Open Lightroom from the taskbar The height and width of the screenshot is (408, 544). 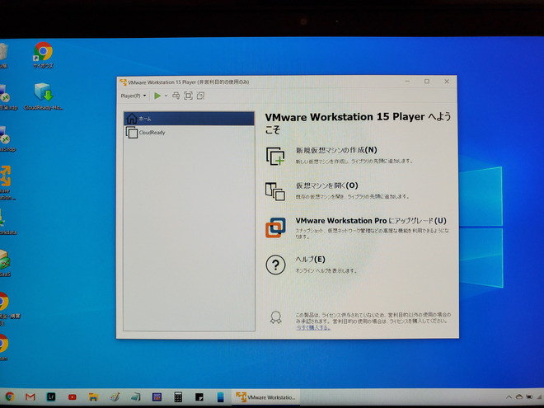coord(51,396)
